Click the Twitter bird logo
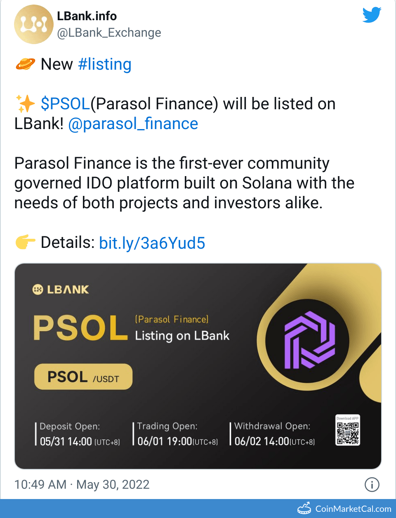The image size is (396, 518). (372, 15)
